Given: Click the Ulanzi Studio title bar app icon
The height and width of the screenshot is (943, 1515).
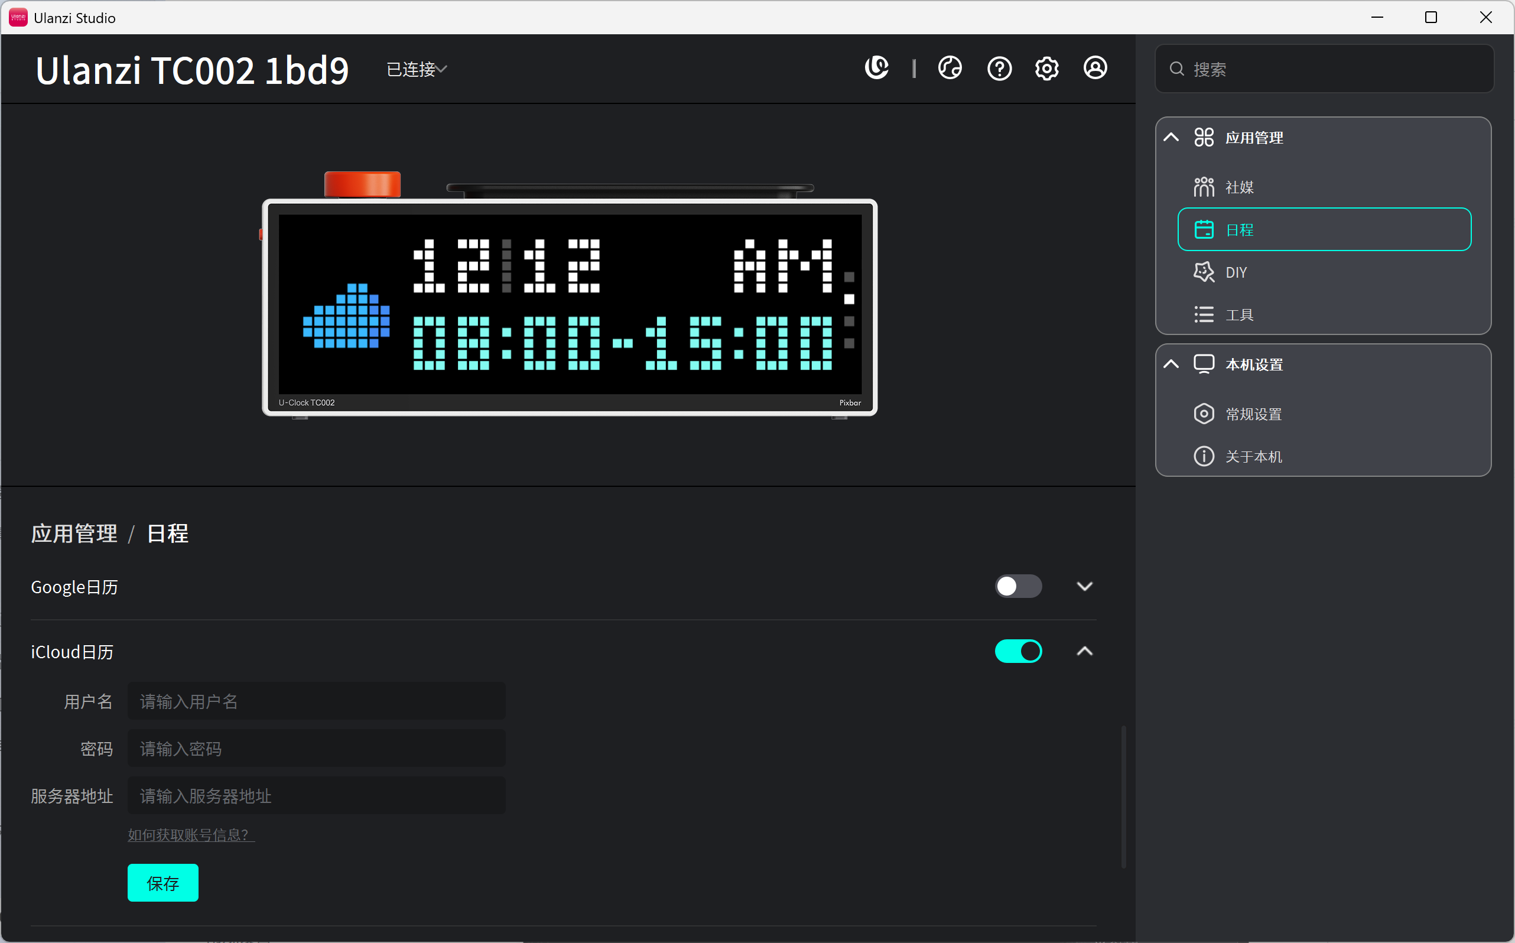Looking at the screenshot, I should [x=18, y=18].
